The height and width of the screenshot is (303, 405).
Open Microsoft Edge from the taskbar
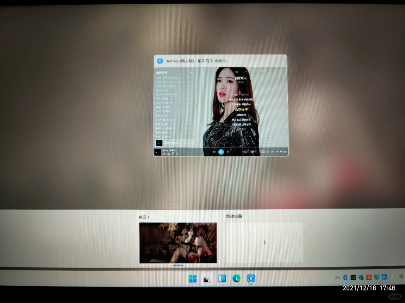coord(236,278)
